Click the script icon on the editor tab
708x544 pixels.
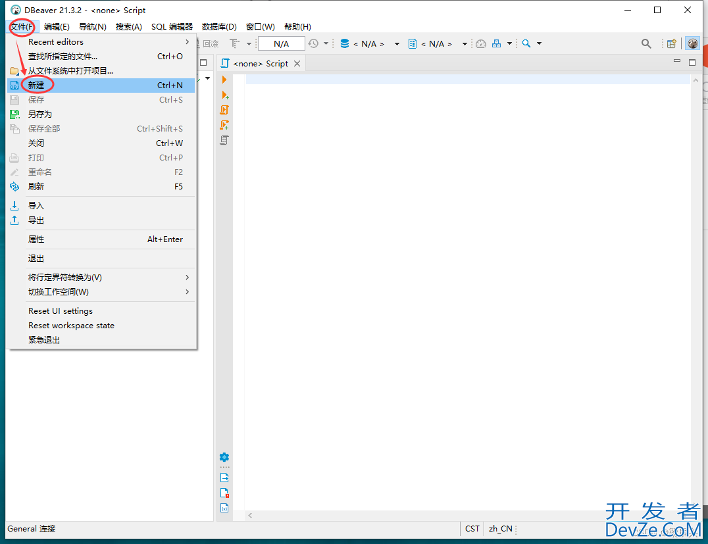coord(225,64)
